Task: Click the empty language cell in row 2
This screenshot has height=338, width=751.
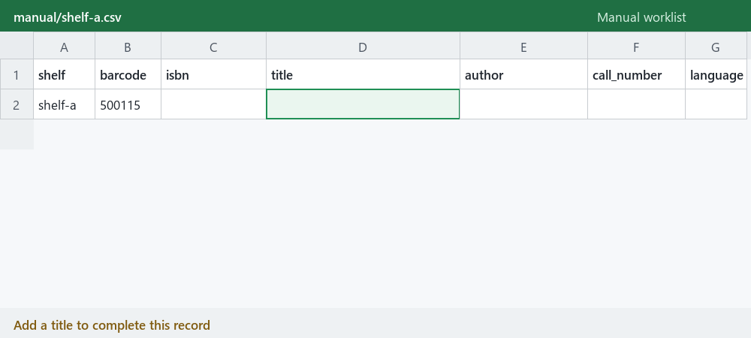Action: [x=716, y=104]
